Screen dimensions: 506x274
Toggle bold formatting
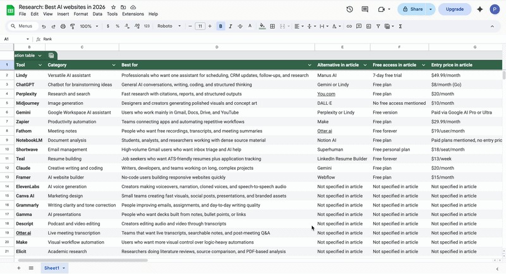tap(221, 27)
